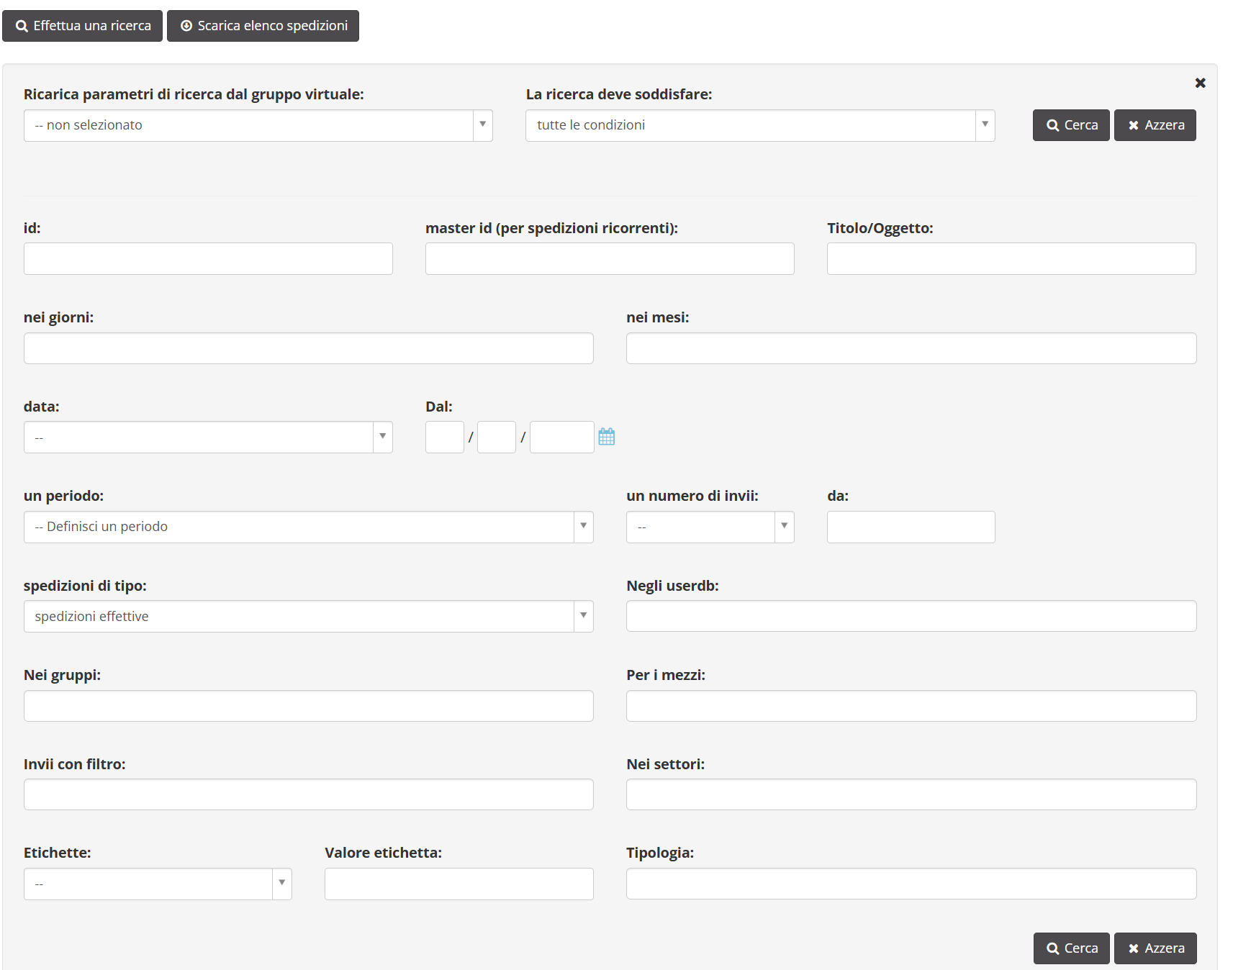Click the top Cerca search button
Screen dimensions: 1233x970
point(1071,125)
